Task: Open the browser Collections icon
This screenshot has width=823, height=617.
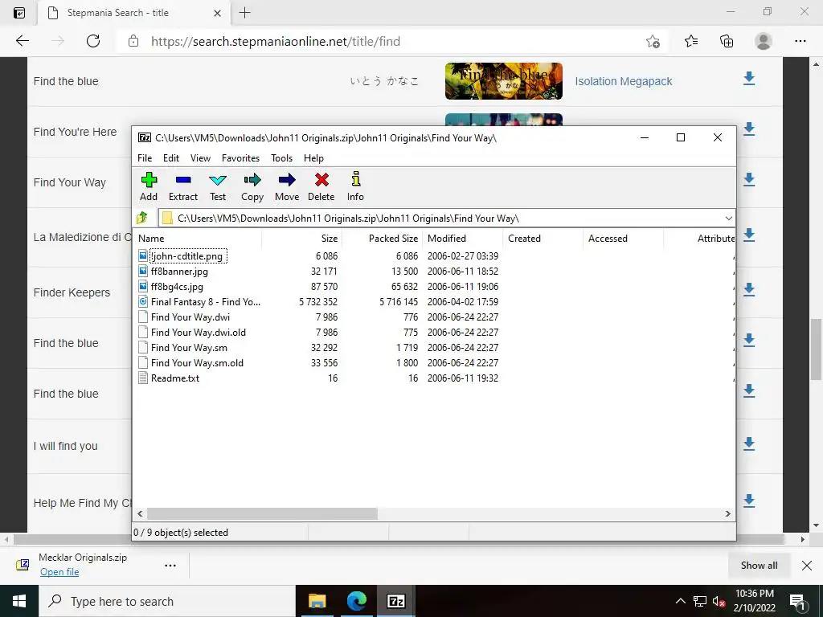Action: (x=727, y=41)
